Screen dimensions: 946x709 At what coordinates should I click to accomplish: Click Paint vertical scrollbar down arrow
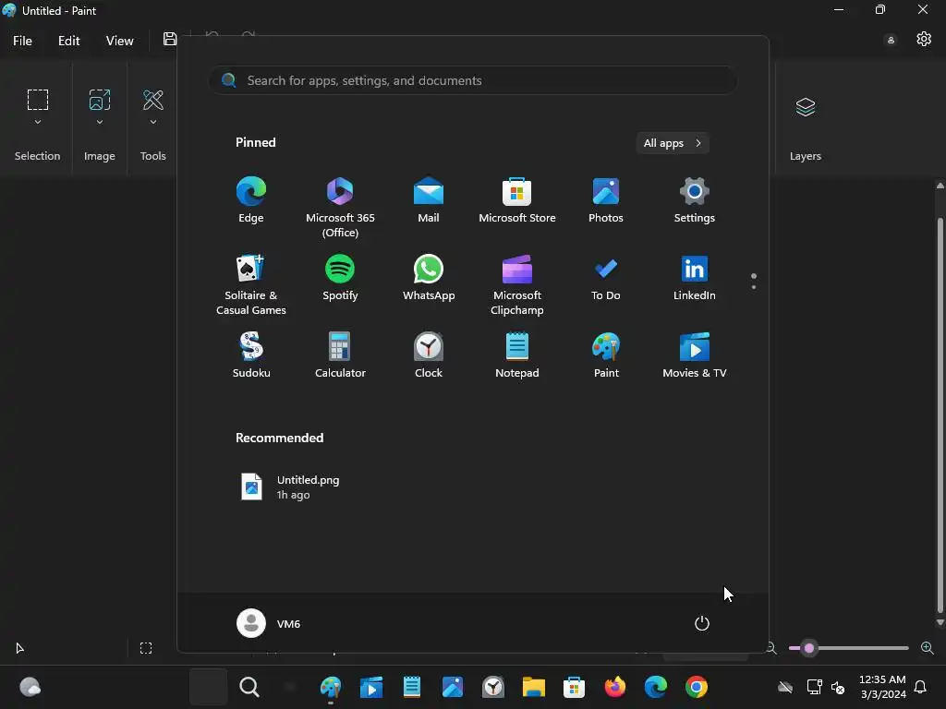[940, 622]
